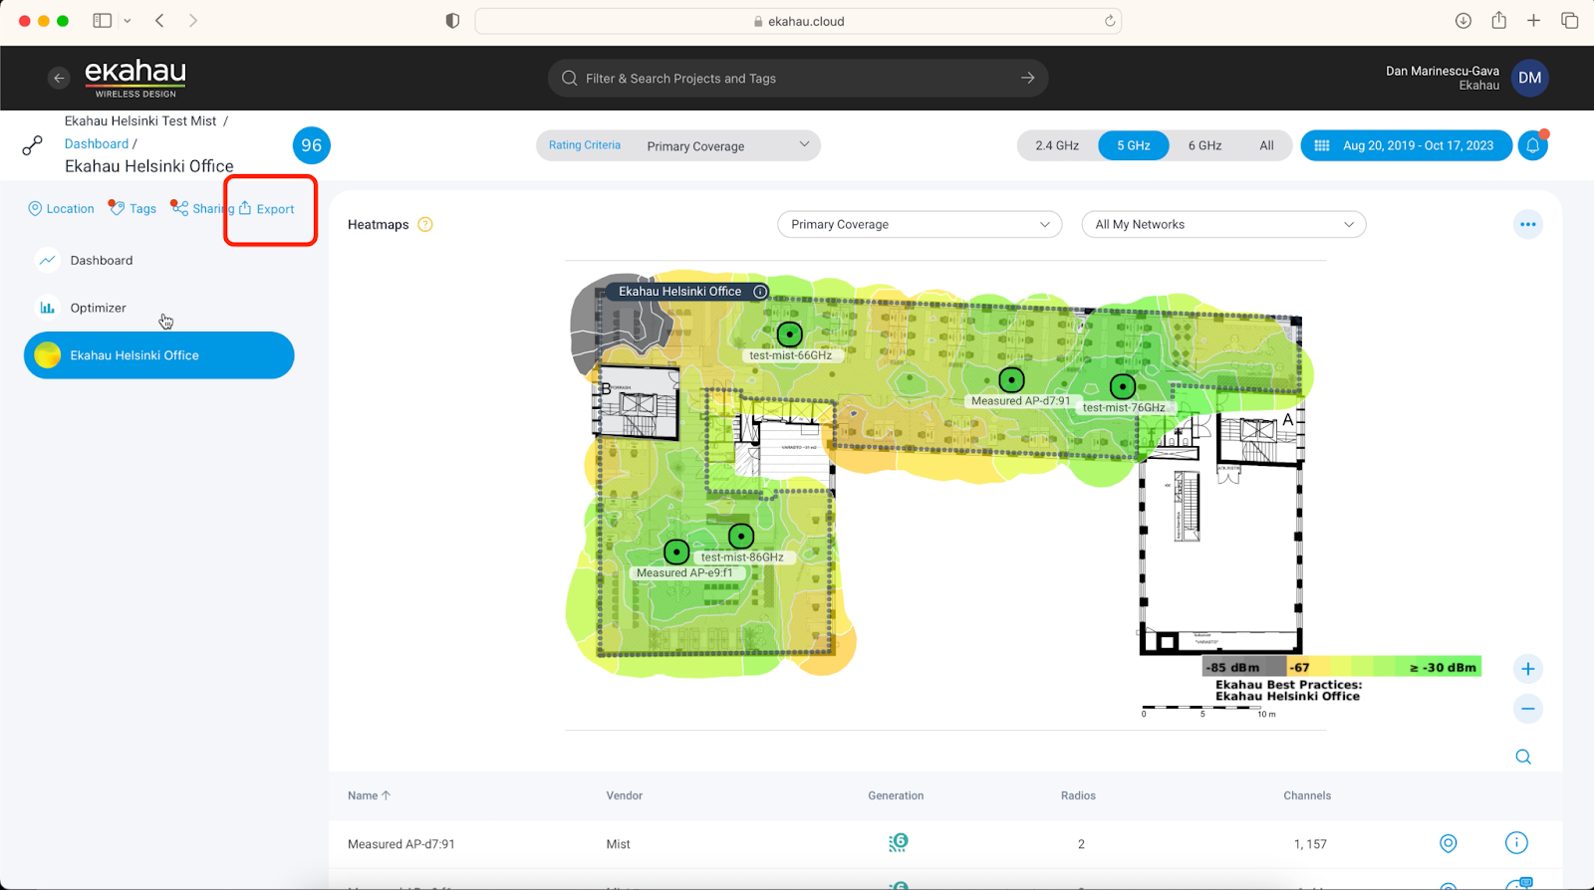Open the Primary Coverage heatmap dropdown
The image size is (1594, 890).
919,224
